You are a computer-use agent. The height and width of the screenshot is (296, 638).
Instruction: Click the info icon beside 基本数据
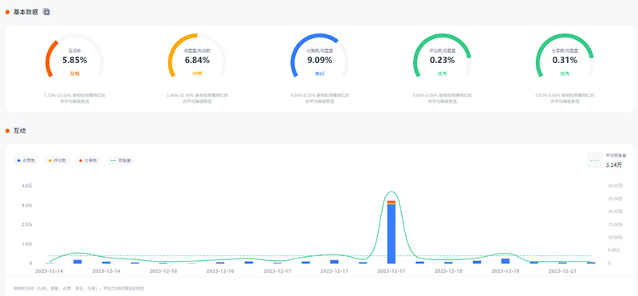[x=46, y=12]
